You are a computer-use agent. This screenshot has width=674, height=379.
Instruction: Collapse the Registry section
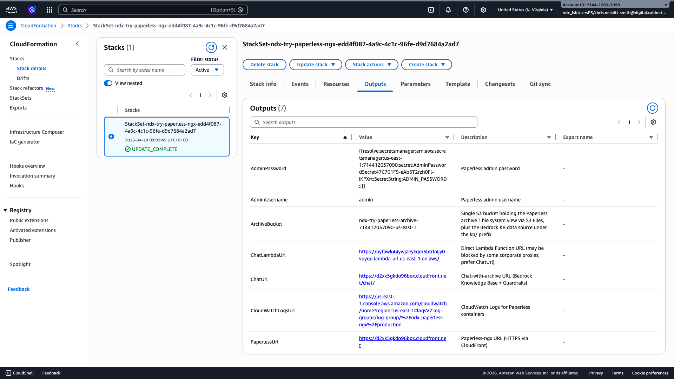[5, 210]
